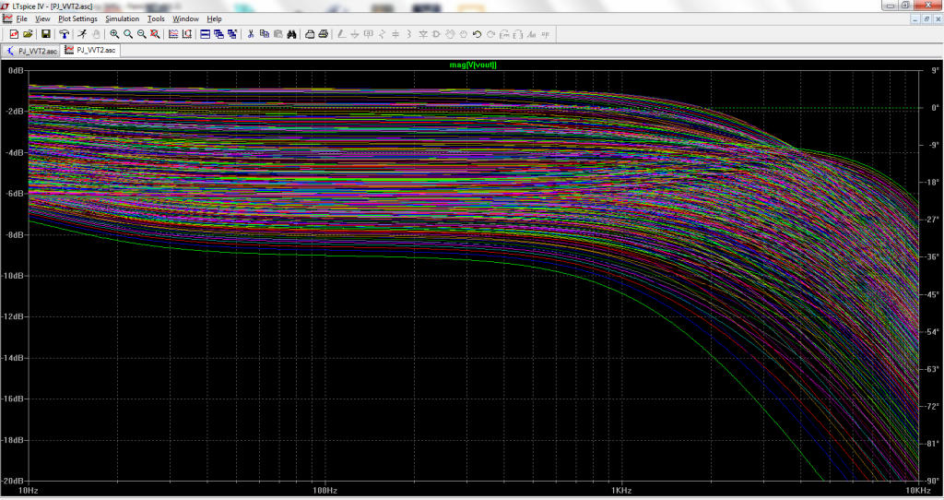Minimize the inner document window
The height and width of the screenshot is (500, 944).
click(x=915, y=19)
